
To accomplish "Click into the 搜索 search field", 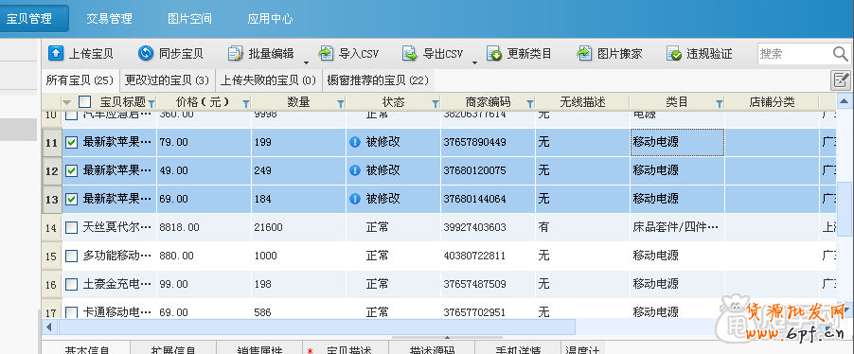I will pos(795,53).
